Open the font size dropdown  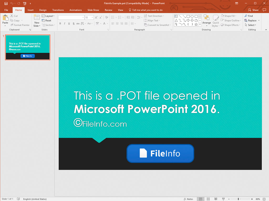coord(92,18)
